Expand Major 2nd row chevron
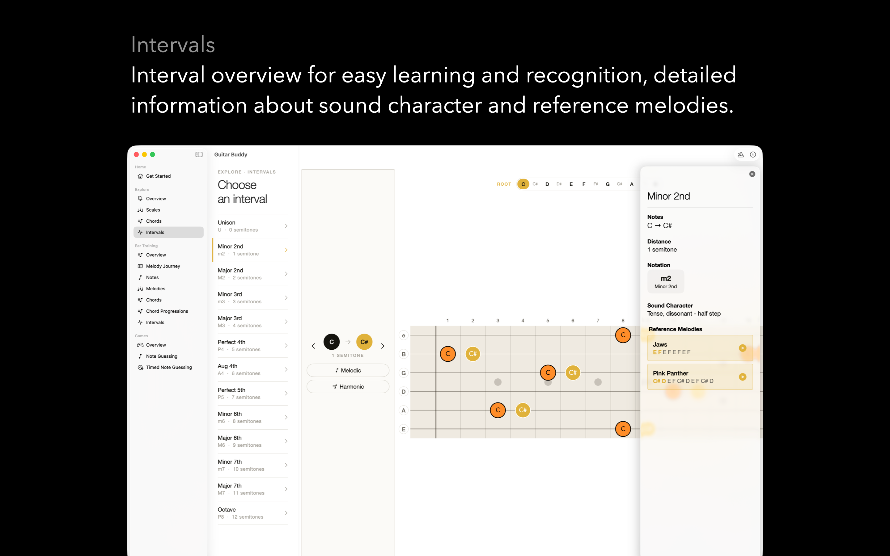The image size is (890, 556). click(286, 274)
